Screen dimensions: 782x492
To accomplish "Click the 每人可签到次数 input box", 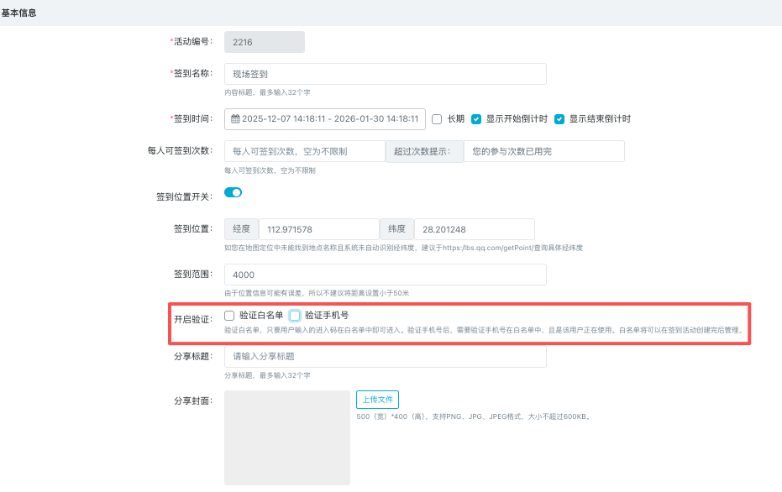I will click(x=304, y=151).
